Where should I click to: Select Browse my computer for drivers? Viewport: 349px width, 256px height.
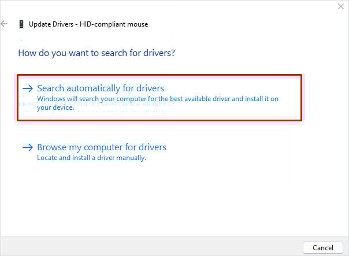click(x=102, y=147)
